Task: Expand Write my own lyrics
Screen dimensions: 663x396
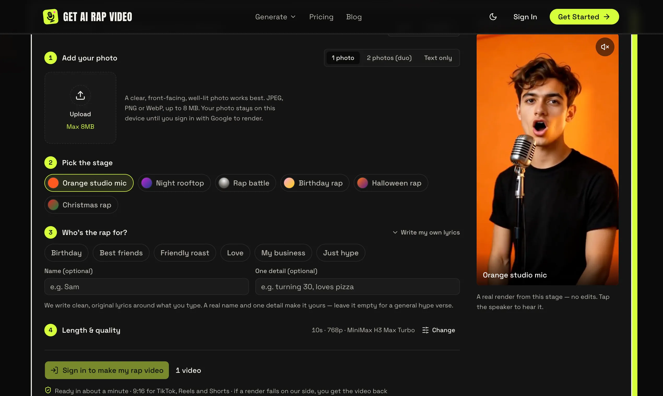Action: coord(426,232)
